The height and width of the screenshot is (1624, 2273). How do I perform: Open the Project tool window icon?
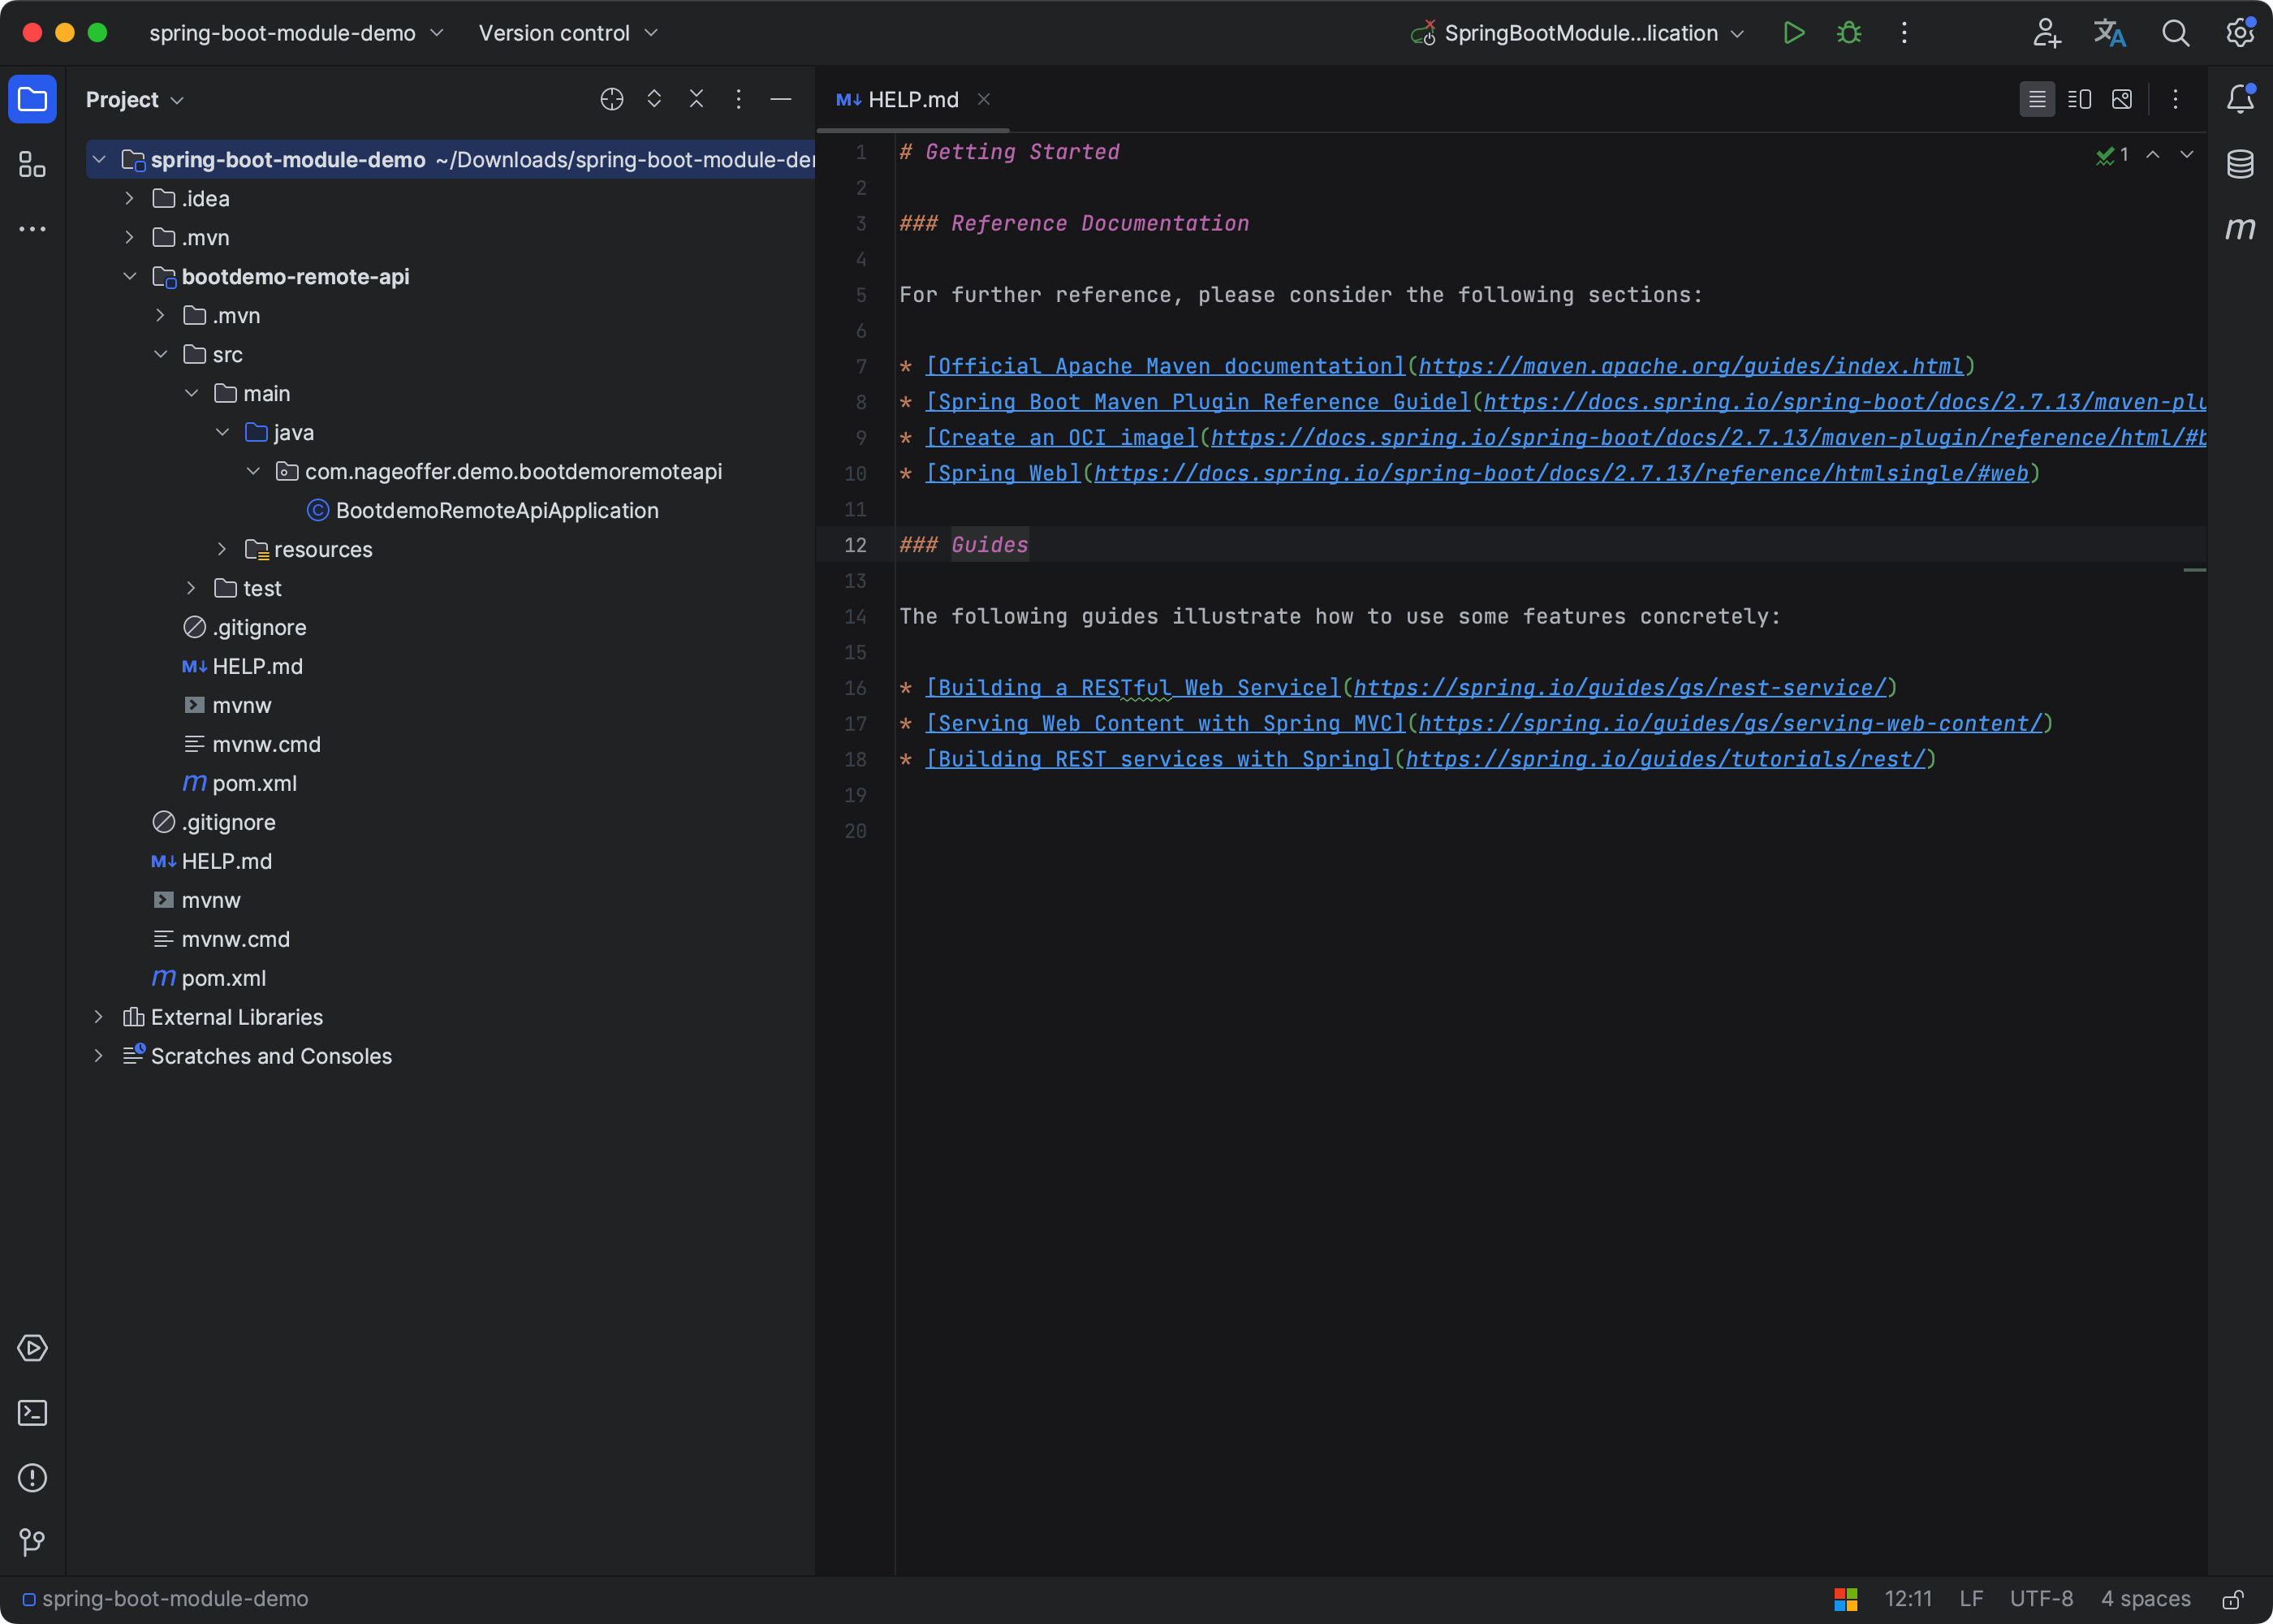[x=32, y=99]
